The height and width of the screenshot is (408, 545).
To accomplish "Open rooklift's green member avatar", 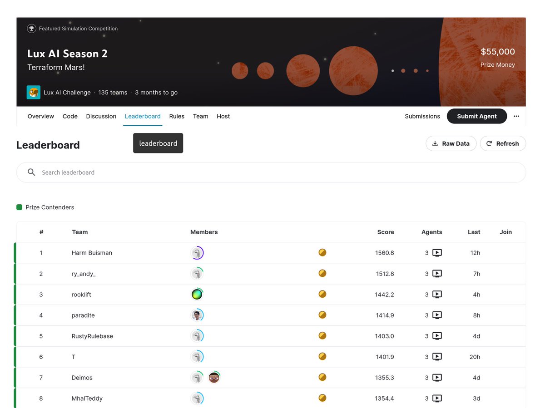I will tap(197, 295).
